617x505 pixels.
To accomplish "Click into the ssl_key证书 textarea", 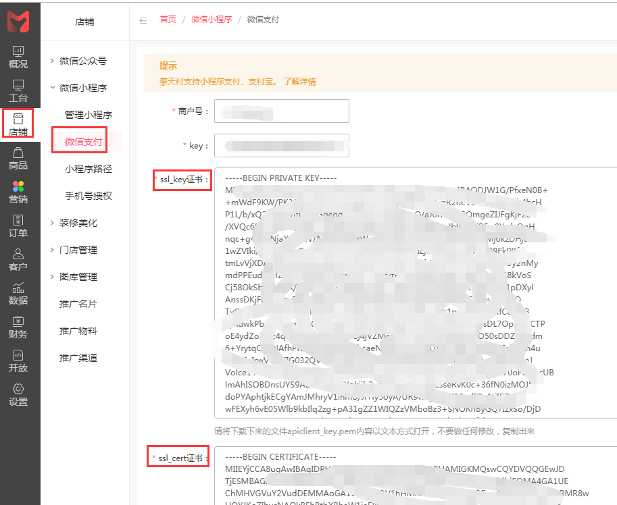I will point(416,293).
